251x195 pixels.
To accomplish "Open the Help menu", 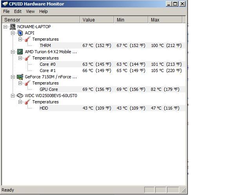I will (44, 11).
